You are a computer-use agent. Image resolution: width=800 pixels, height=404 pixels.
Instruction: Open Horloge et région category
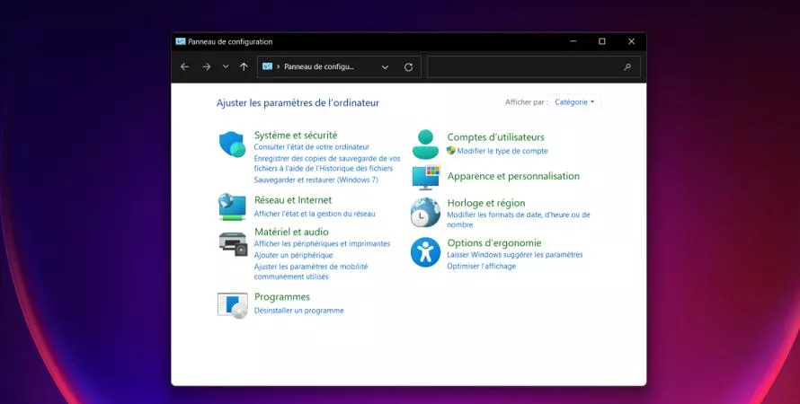click(x=486, y=203)
